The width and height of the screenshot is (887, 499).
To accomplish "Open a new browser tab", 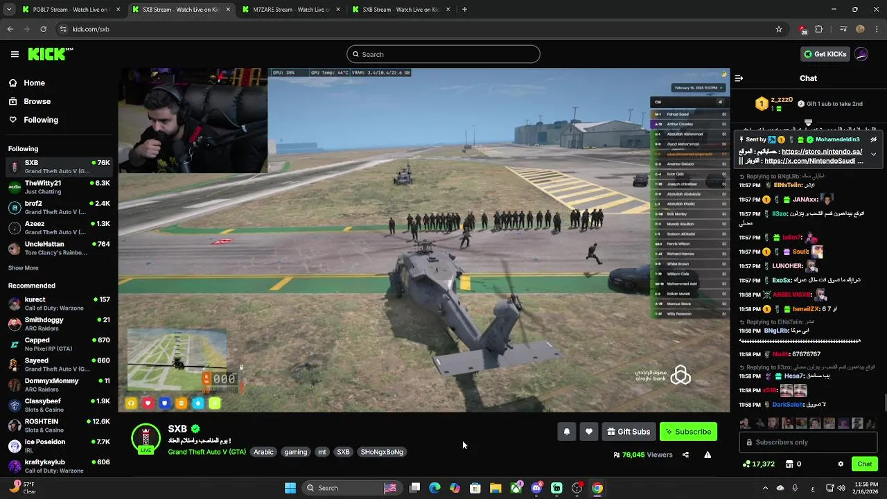I will pos(464,10).
